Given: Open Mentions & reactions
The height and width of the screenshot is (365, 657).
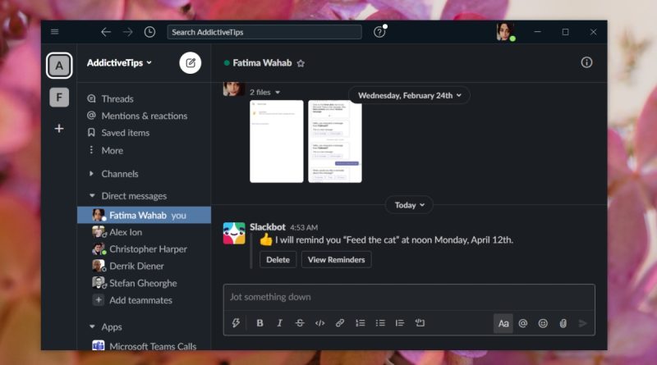Looking at the screenshot, I should tap(145, 116).
